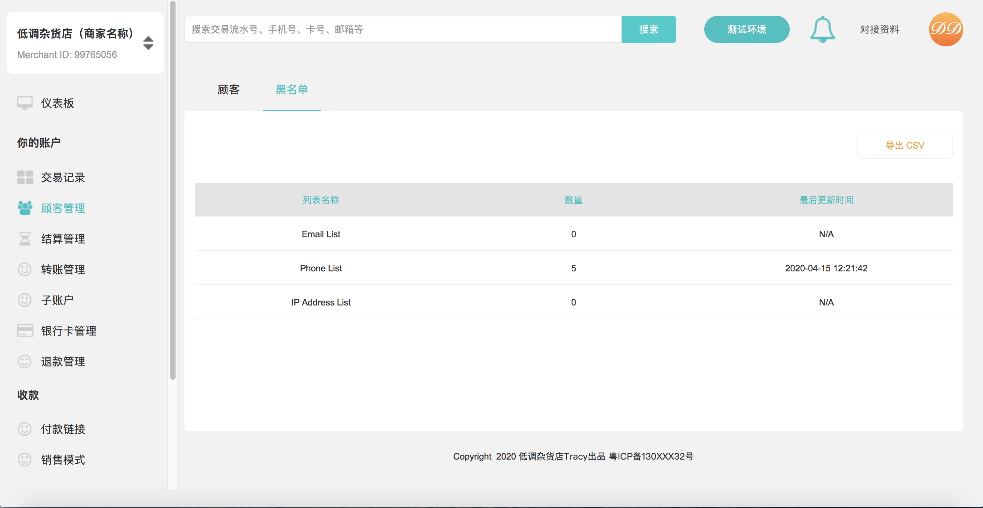This screenshot has height=508, width=983.
Task: Click the 导出 CSV button
Action: point(905,146)
